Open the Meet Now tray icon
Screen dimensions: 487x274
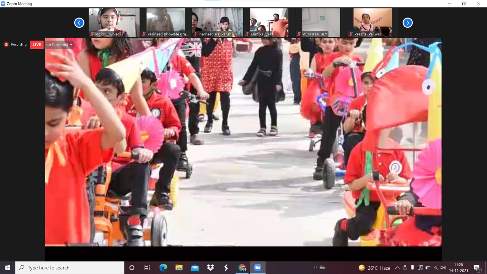point(405,268)
